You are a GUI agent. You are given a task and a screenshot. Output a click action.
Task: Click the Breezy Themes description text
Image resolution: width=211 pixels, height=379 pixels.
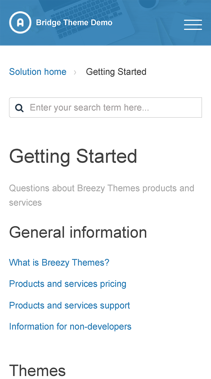point(102,195)
